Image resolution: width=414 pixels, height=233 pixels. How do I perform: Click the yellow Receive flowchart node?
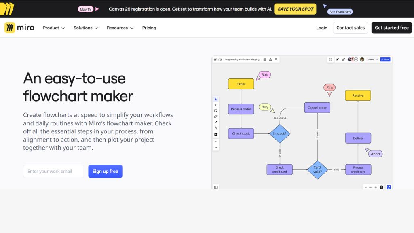(x=358, y=95)
